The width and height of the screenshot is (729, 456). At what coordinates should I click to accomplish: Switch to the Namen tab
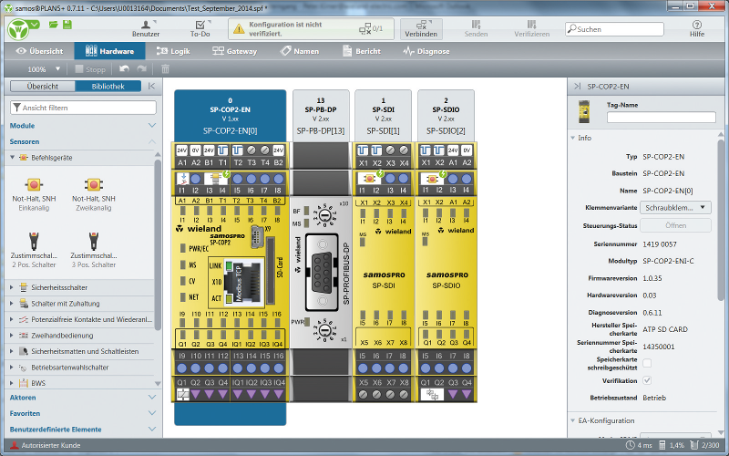(x=300, y=51)
